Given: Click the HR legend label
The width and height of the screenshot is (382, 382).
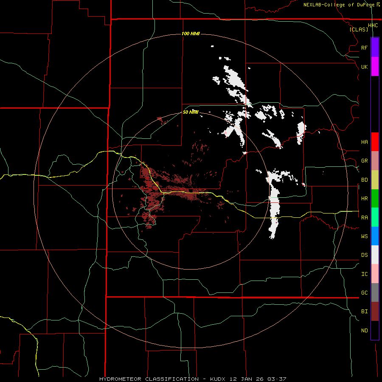Looking at the screenshot, I should click(364, 199).
